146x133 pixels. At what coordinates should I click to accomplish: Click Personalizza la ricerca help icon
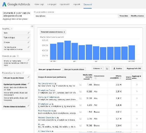pyautogui.click(x=23, y=73)
